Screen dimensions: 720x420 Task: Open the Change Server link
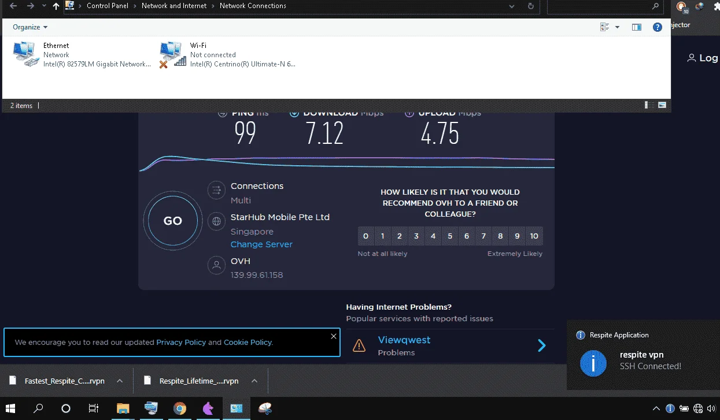261,244
